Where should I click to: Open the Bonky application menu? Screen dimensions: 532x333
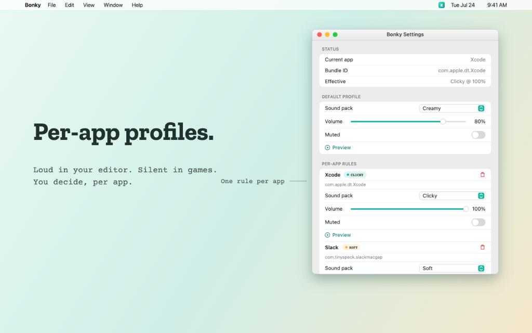(33, 5)
